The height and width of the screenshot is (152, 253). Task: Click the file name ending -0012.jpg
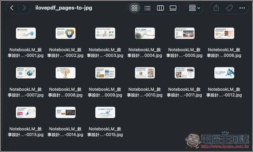coord(224,92)
